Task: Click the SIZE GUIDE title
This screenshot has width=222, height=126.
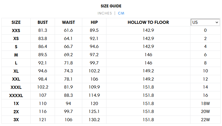Action: point(111,6)
